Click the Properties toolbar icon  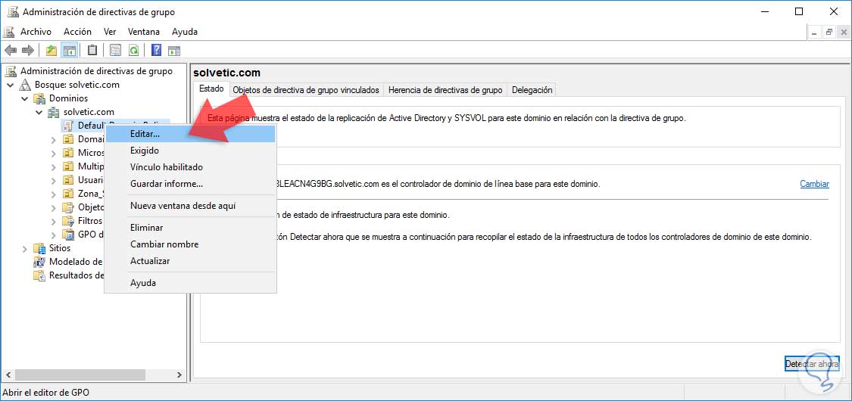pyautogui.click(x=115, y=51)
